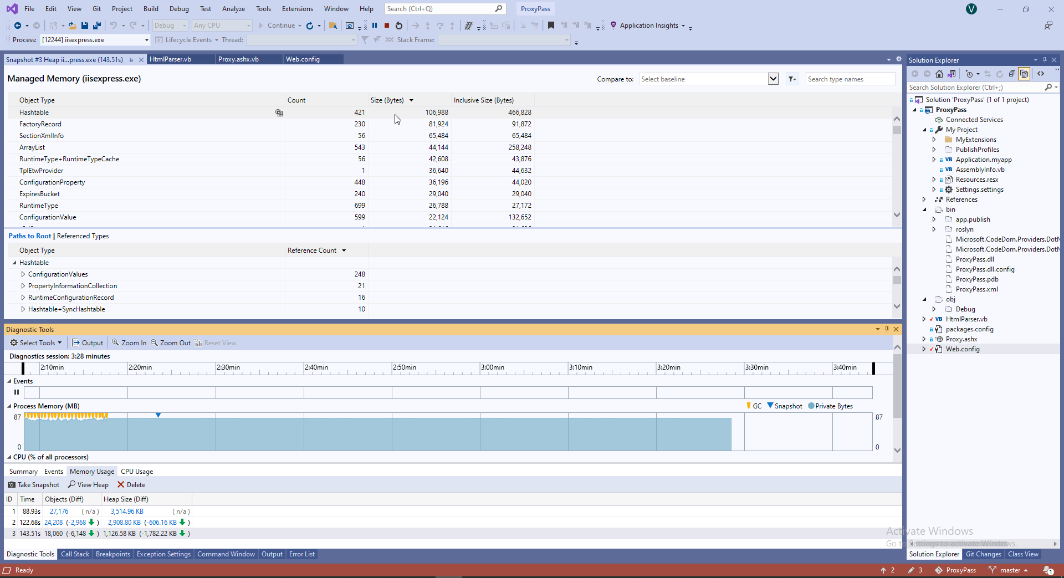Click the Visual Studio Search (Ctrl+Q) box
Viewport: 1064px width, 578px height.
(x=445, y=9)
